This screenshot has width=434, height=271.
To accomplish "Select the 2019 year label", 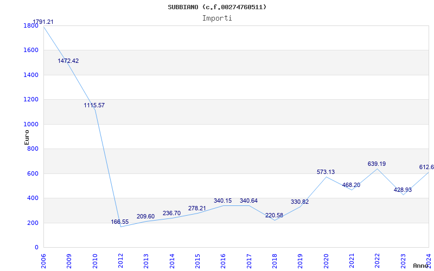I will [301, 261].
